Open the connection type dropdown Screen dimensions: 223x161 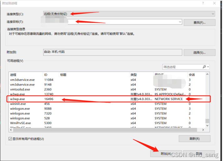[129, 14]
